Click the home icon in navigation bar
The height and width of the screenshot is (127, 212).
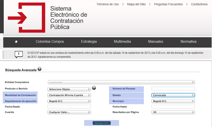[x=16, y=42]
